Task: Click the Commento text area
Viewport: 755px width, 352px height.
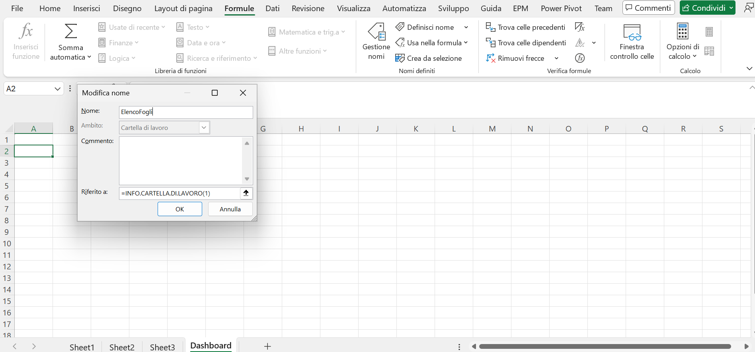Action: (181, 161)
